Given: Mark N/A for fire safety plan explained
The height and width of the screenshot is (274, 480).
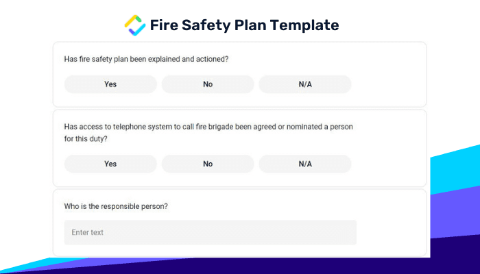Looking at the screenshot, I should click(305, 84).
